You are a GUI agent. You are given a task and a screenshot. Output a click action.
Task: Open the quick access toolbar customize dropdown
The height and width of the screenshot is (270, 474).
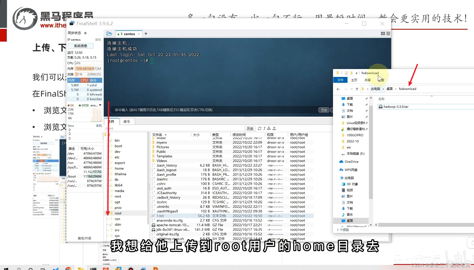356,73
